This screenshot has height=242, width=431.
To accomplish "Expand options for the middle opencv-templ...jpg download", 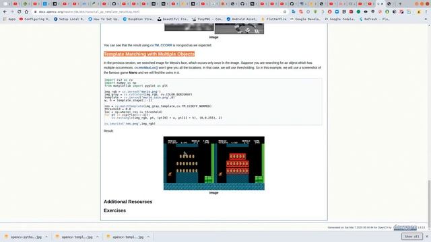I will [97, 237].
